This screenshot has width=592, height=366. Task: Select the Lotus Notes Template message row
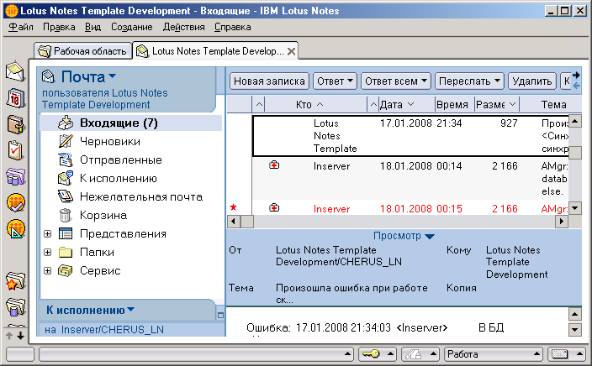410,136
